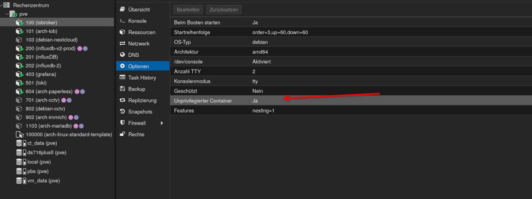Click the nesting=1 features value
The width and height of the screenshot is (532, 199).
tap(263, 110)
